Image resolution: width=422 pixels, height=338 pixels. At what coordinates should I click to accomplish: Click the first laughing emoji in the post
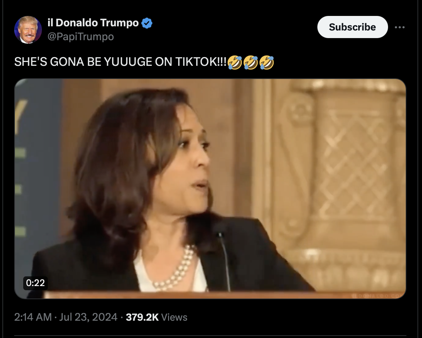(235, 62)
